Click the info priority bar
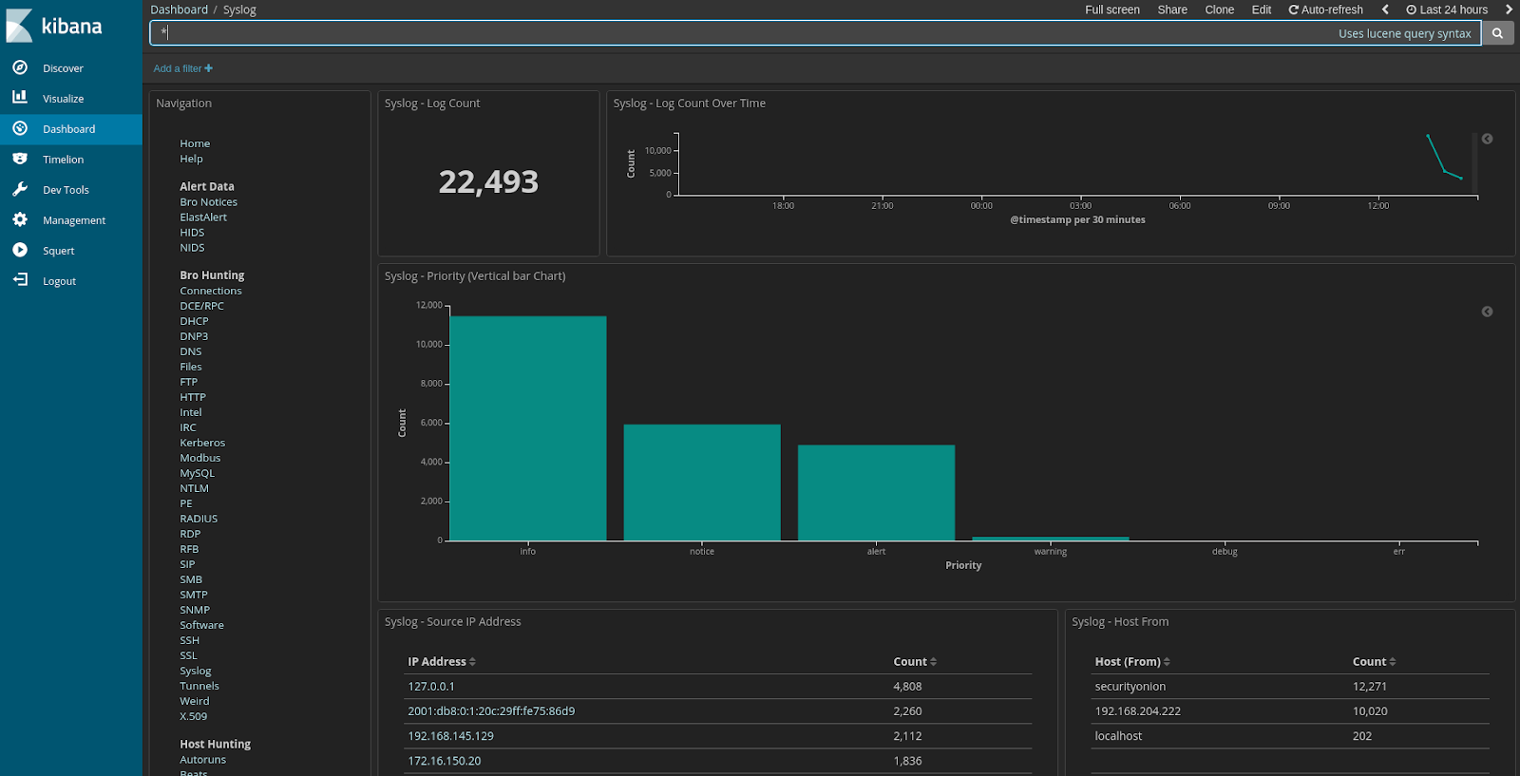1520x776 pixels. 528,428
